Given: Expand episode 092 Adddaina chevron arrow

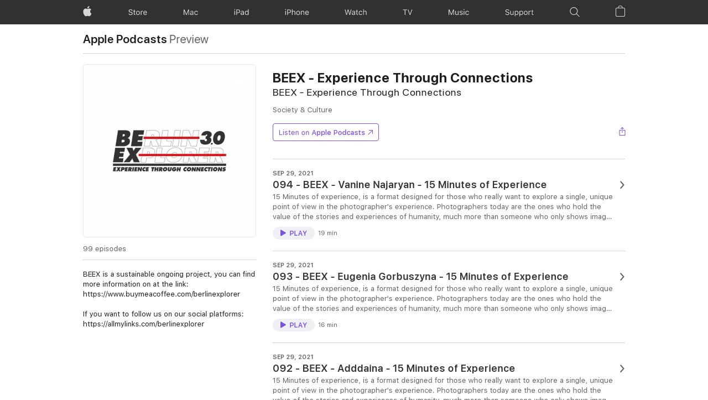Looking at the screenshot, I should [622, 368].
